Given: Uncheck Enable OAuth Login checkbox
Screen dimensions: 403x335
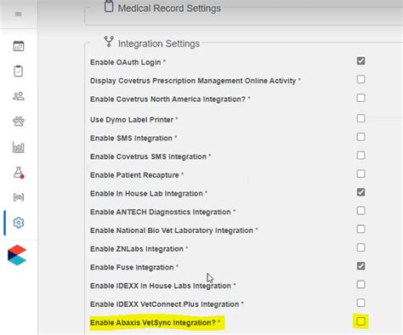Looking at the screenshot, I should [x=360, y=60].
